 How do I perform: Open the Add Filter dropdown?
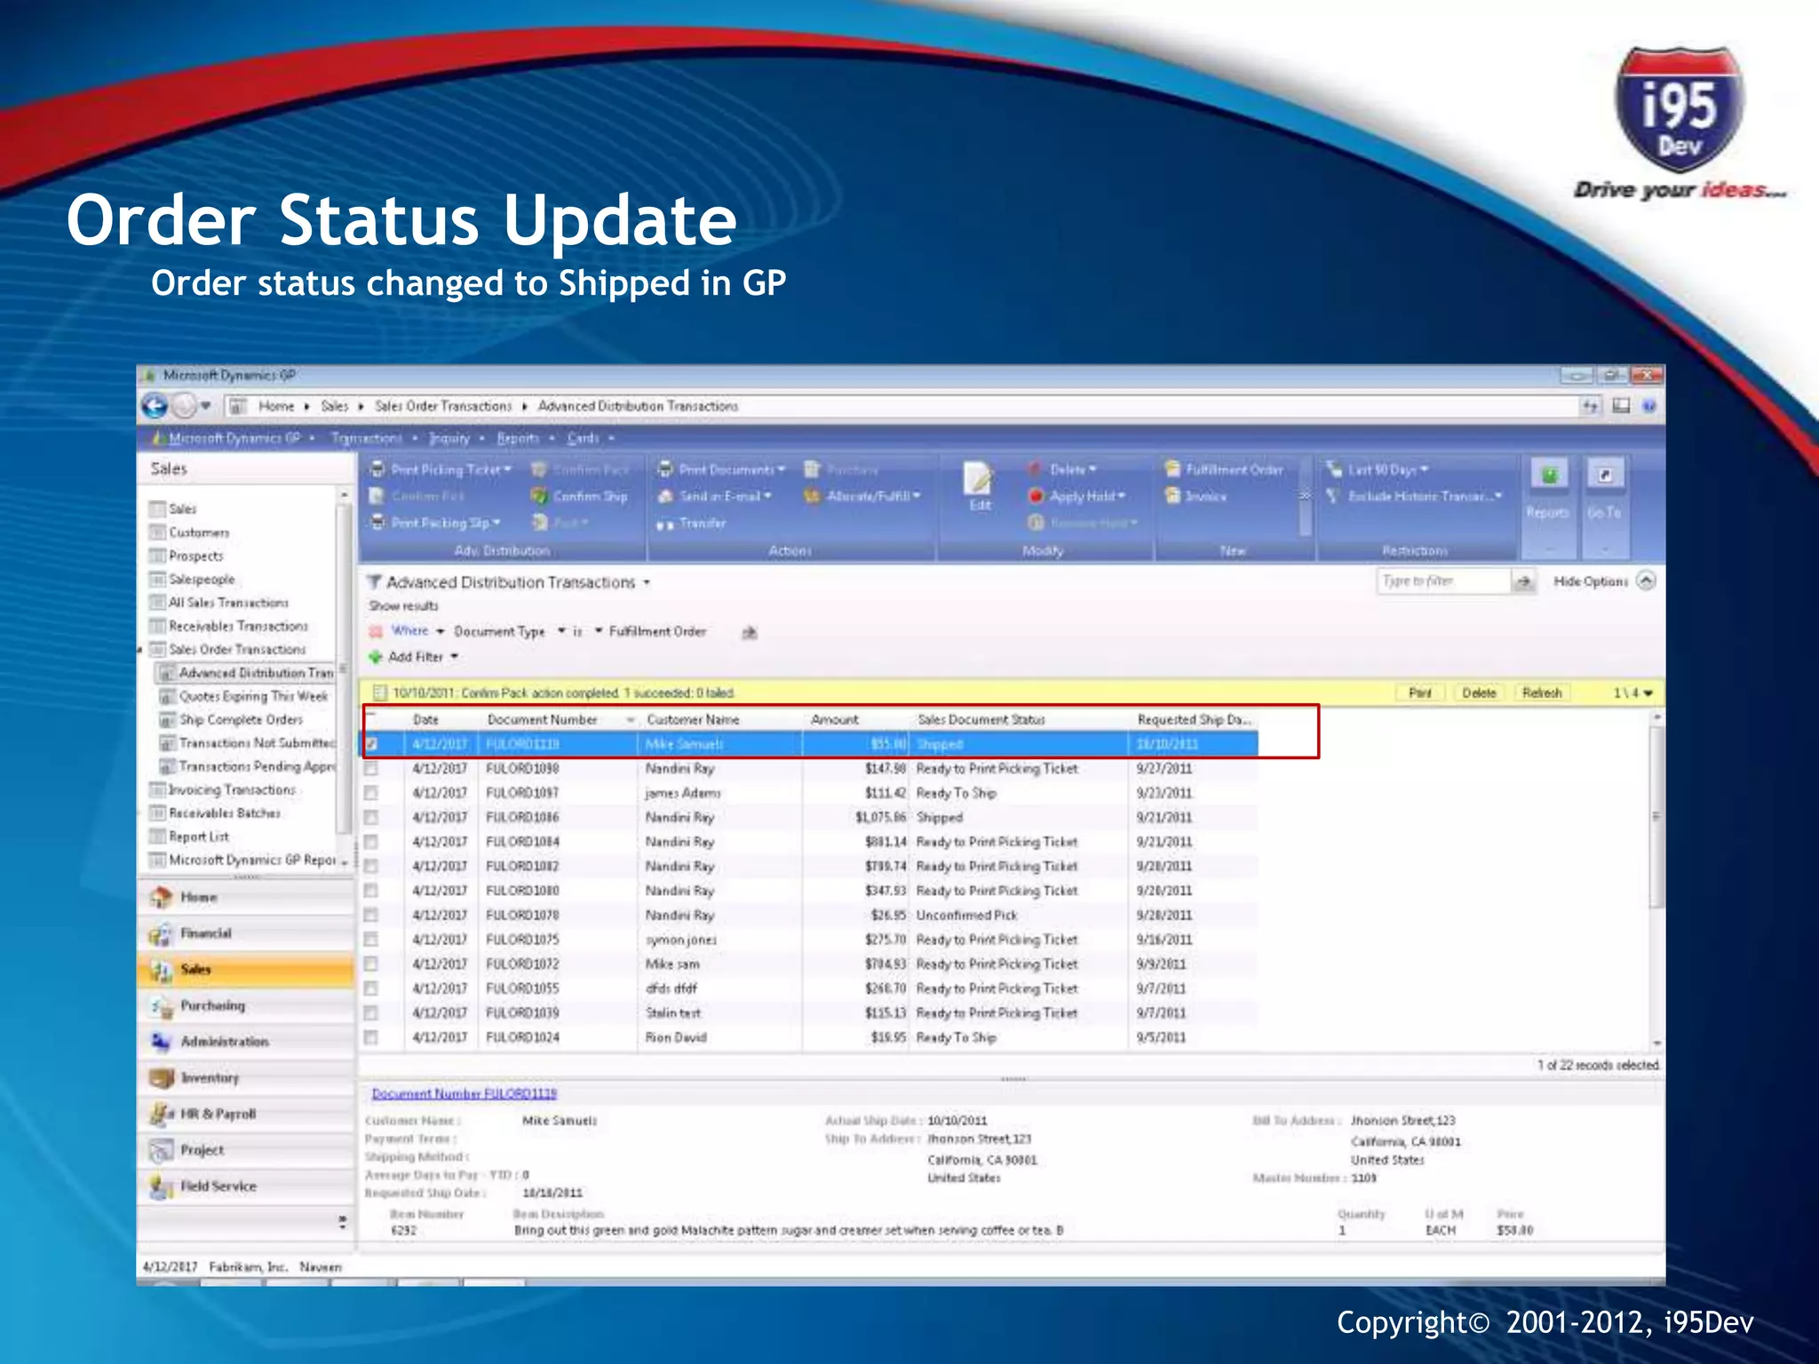(x=454, y=657)
